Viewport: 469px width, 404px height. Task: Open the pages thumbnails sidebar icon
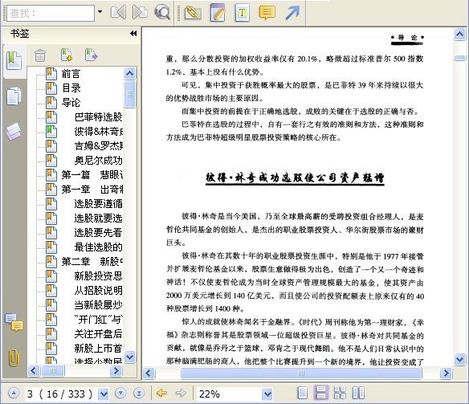pos(14,96)
